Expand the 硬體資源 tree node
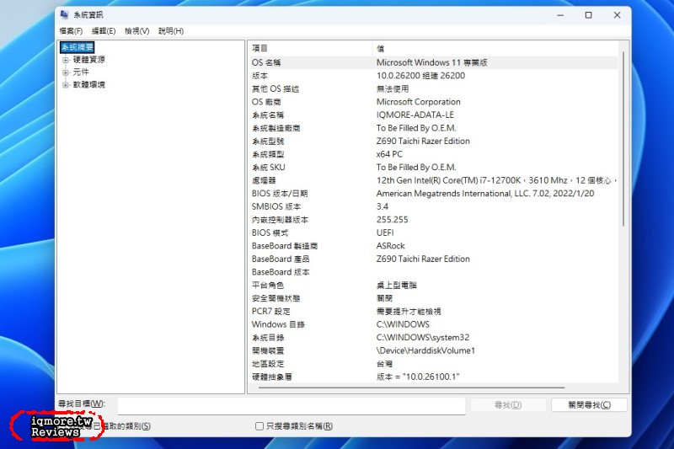The height and width of the screenshot is (449, 674). [66, 60]
